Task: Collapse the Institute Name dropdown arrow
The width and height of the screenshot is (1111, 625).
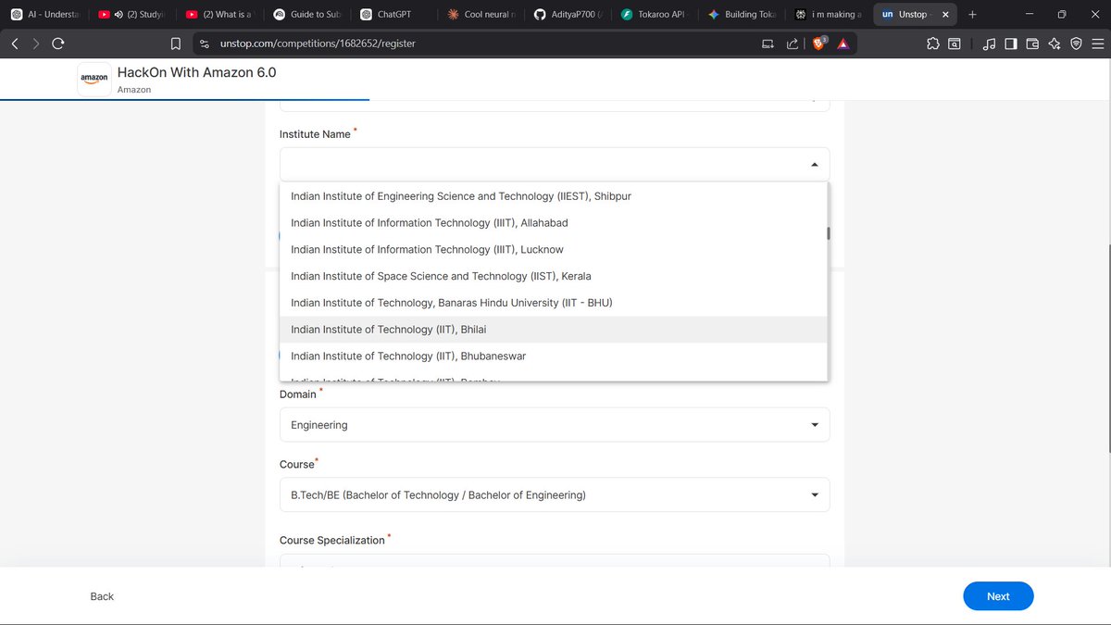Action: pos(815,165)
